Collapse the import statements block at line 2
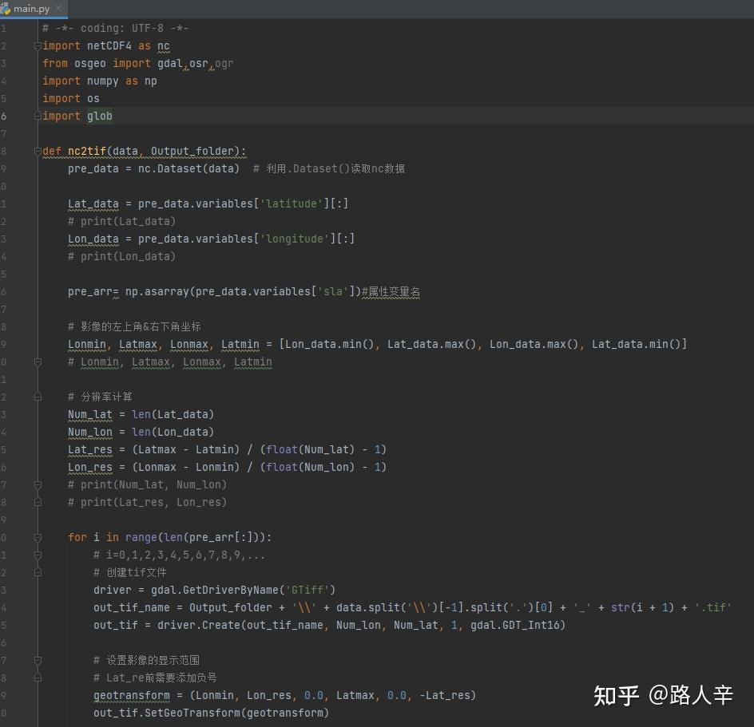Image resolution: width=754 pixels, height=727 pixels. coord(37,45)
